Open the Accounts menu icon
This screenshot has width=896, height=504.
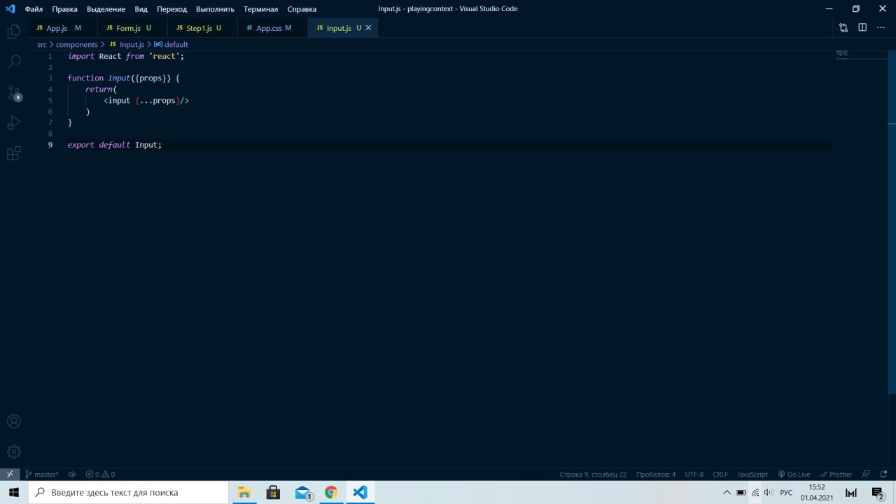point(13,421)
